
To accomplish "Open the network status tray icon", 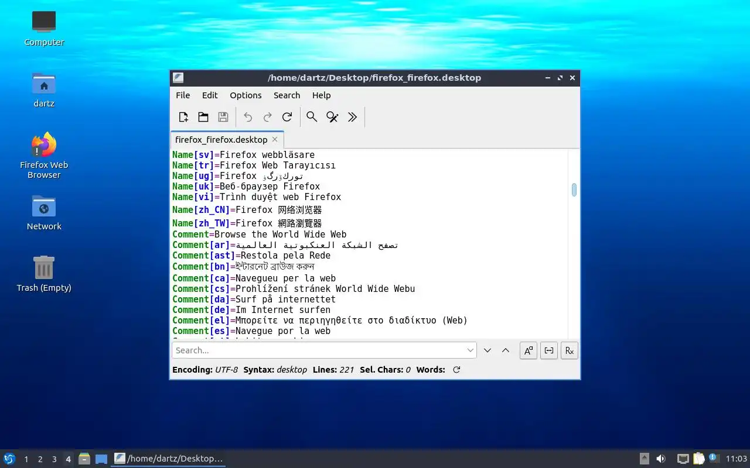I will click(683, 459).
